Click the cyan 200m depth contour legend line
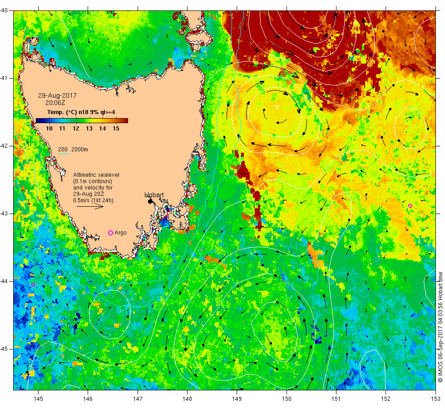Image resolution: width=445 pixels, height=409 pixels. click(64, 154)
